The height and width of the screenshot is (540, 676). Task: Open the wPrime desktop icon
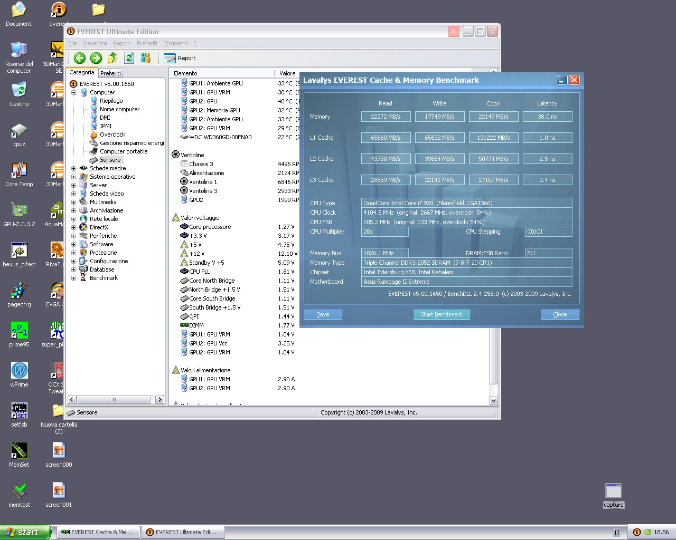point(19,375)
